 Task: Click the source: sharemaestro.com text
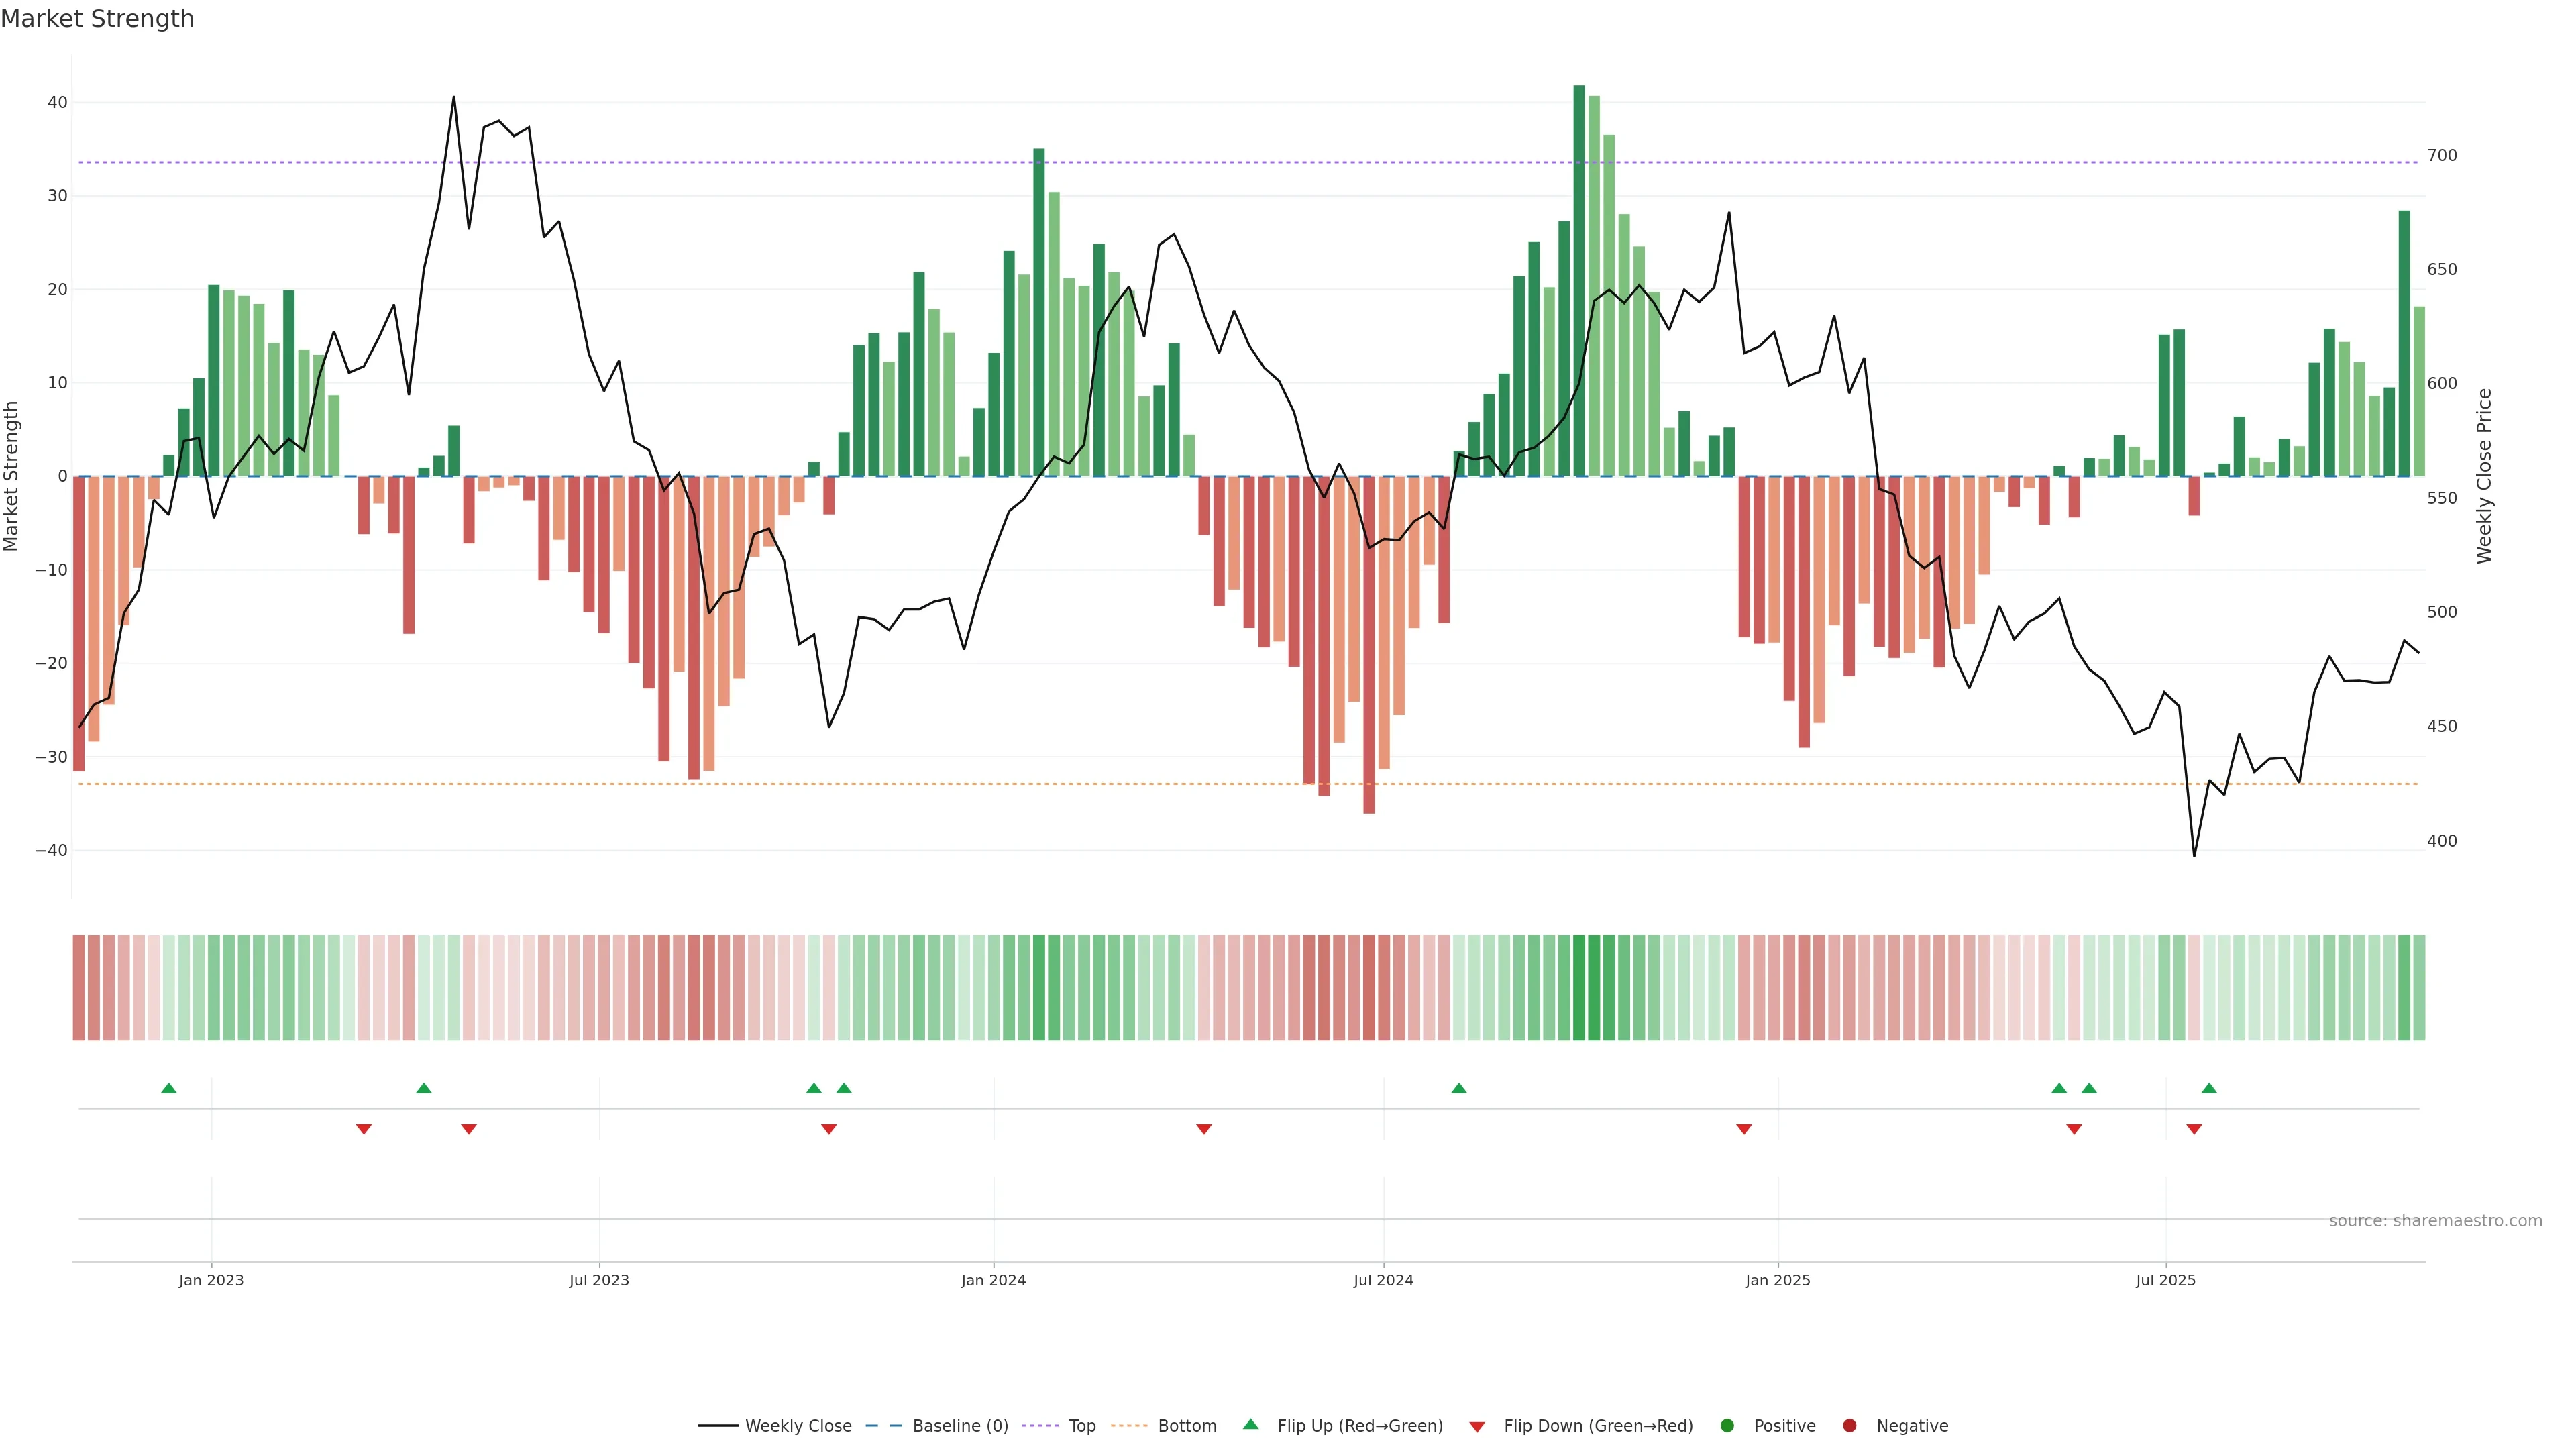(x=2435, y=1221)
